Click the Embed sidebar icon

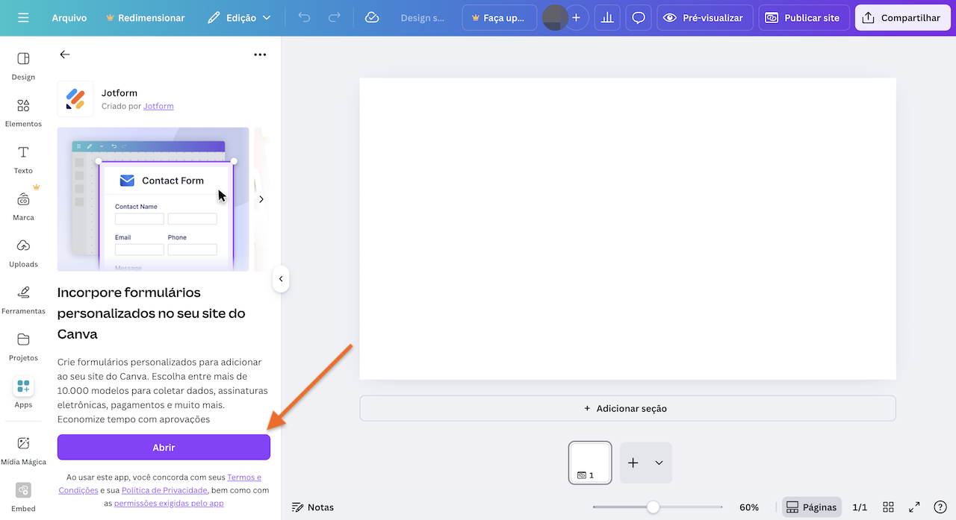pos(23,496)
